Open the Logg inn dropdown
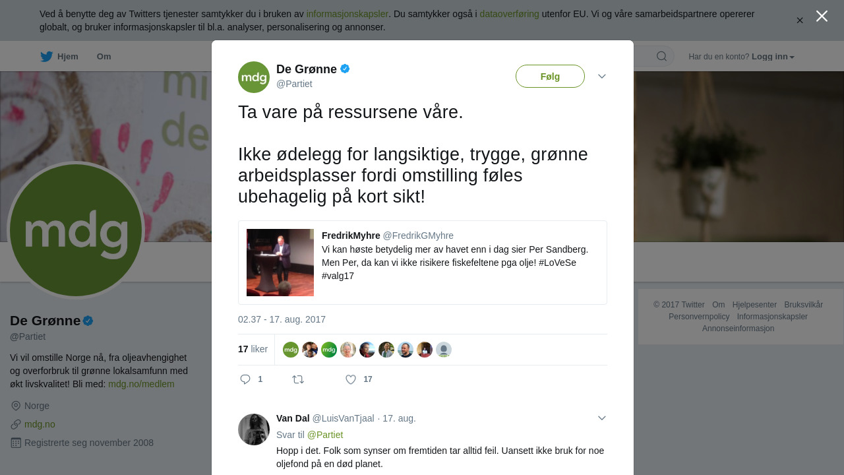The image size is (844, 475). (x=772, y=57)
